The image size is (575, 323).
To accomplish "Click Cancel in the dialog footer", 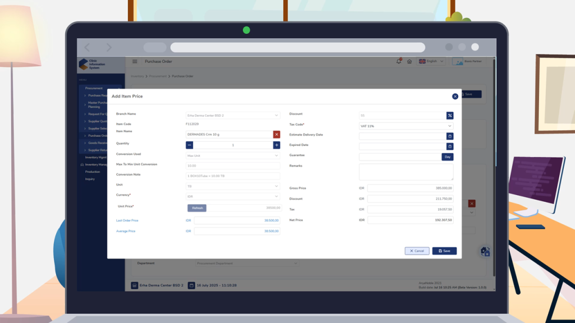I will pyautogui.click(x=417, y=251).
